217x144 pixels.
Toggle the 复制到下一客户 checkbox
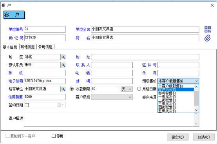pyautogui.click(x=7, y=136)
